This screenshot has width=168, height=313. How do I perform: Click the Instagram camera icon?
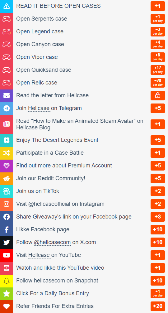click(x=6, y=204)
